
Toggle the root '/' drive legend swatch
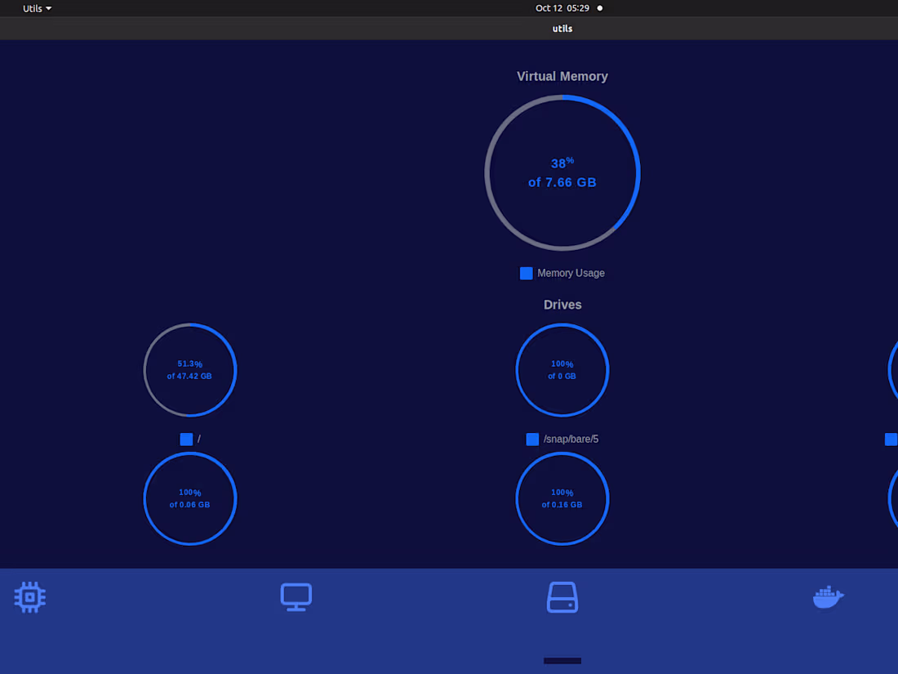pyautogui.click(x=186, y=439)
